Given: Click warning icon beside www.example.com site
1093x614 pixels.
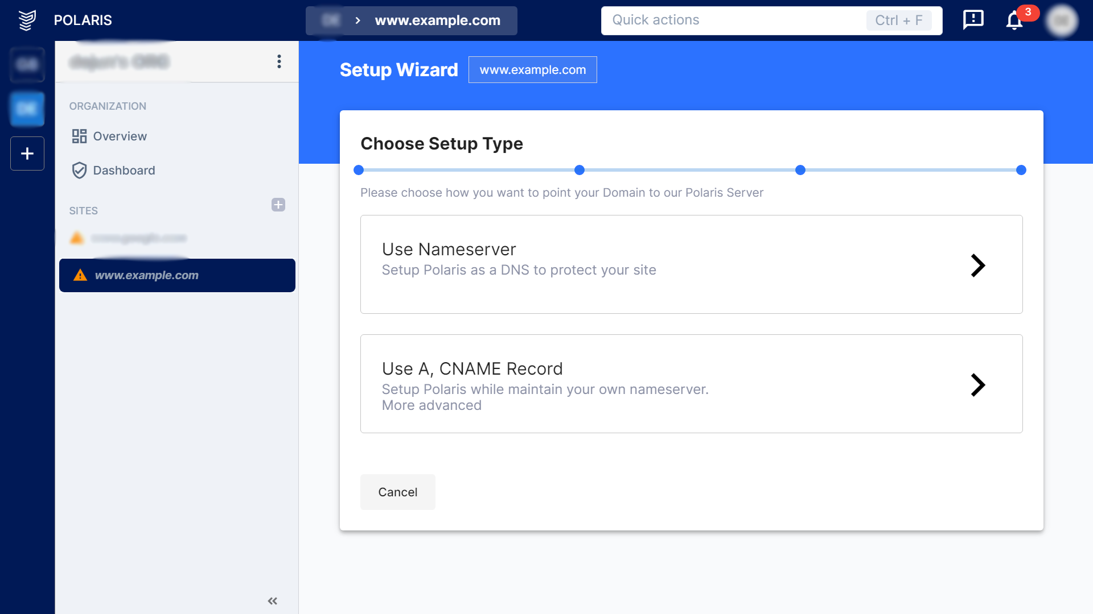Looking at the screenshot, I should (x=80, y=275).
